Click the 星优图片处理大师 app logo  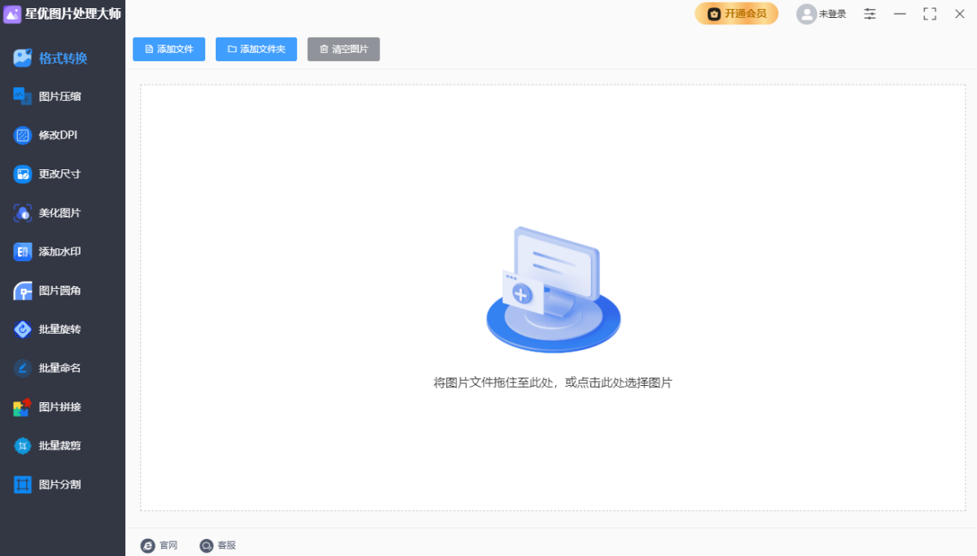pos(12,14)
